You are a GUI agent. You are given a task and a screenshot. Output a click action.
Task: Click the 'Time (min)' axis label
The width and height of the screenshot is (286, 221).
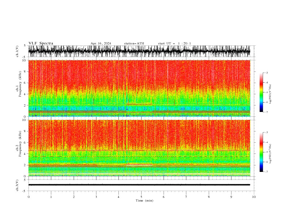tap(144, 200)
